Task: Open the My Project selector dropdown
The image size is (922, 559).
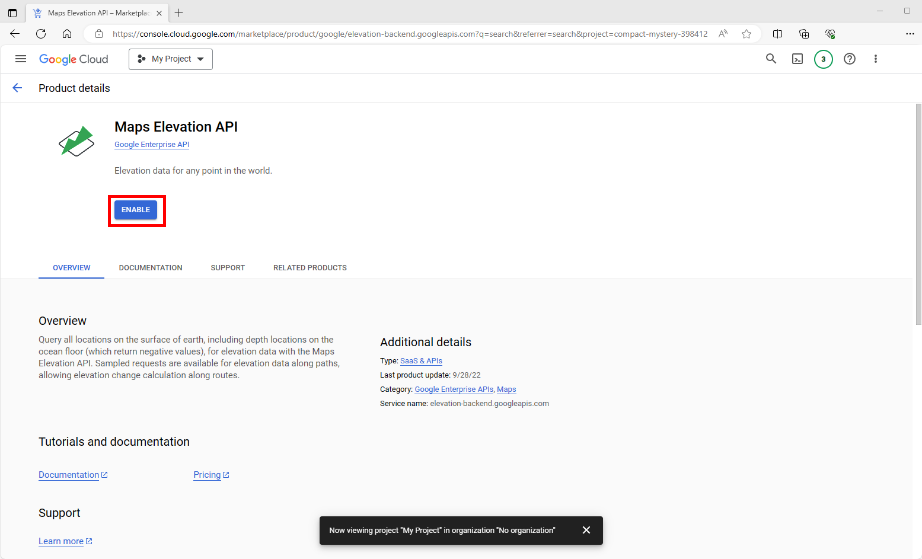Action: [x=171, y=59]
